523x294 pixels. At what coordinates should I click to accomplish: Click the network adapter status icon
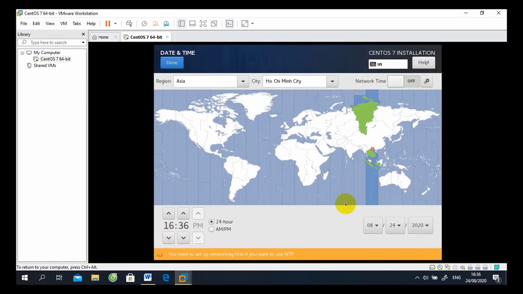(x=447, y=267)
